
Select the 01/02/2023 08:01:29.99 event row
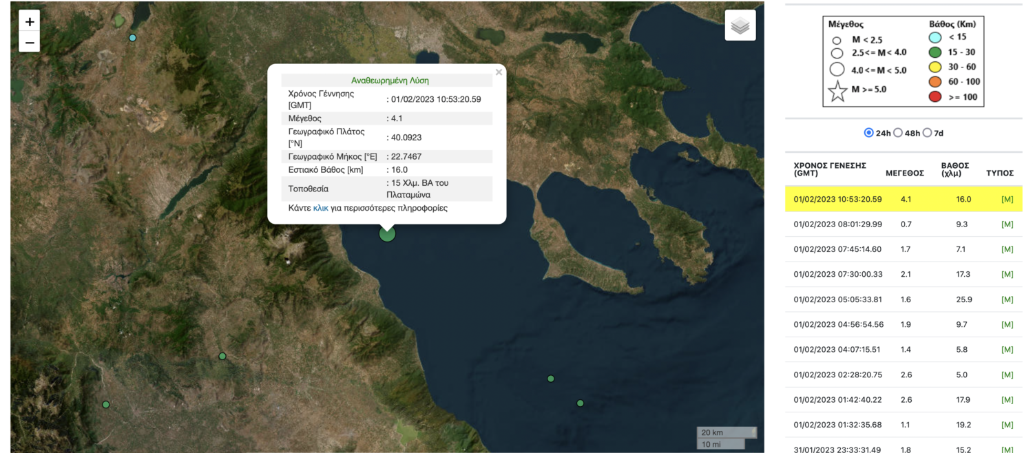pyautogui.click(x=904, y=224)
